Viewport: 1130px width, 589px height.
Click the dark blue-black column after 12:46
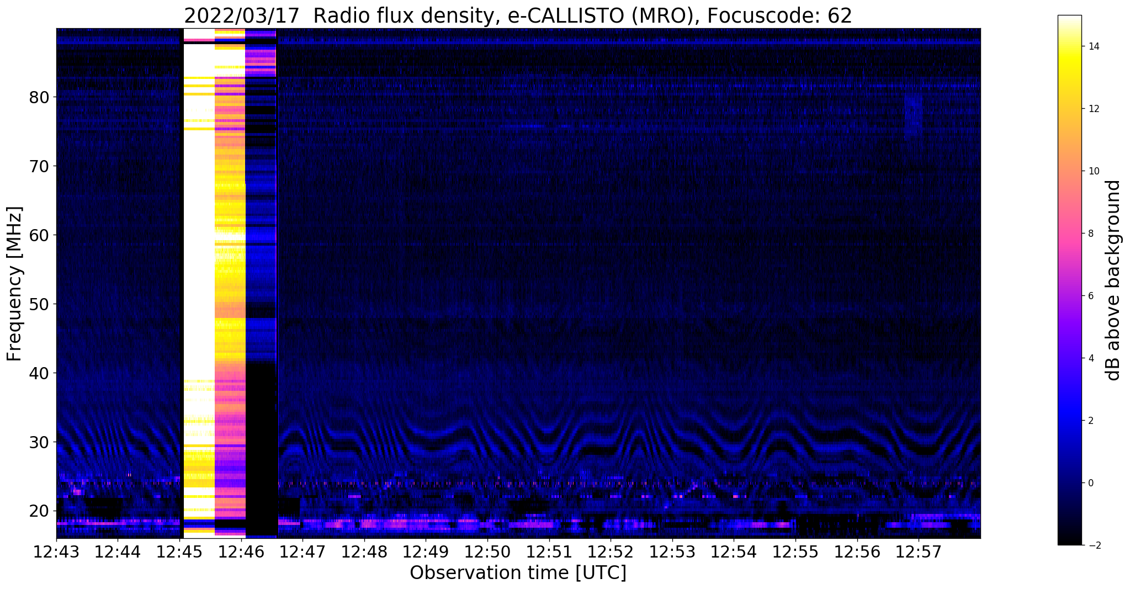tap(261, 283)
